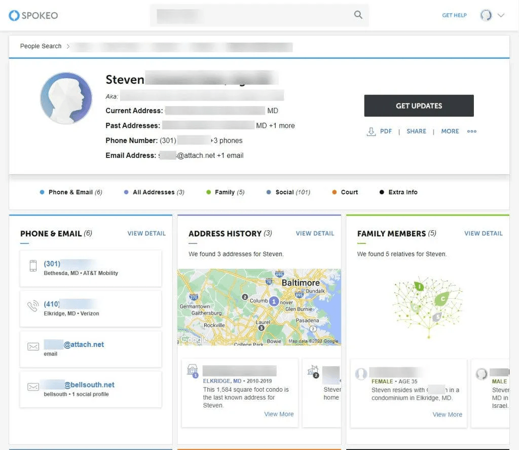Click the female relative avatar icon

tap(361, 374)
